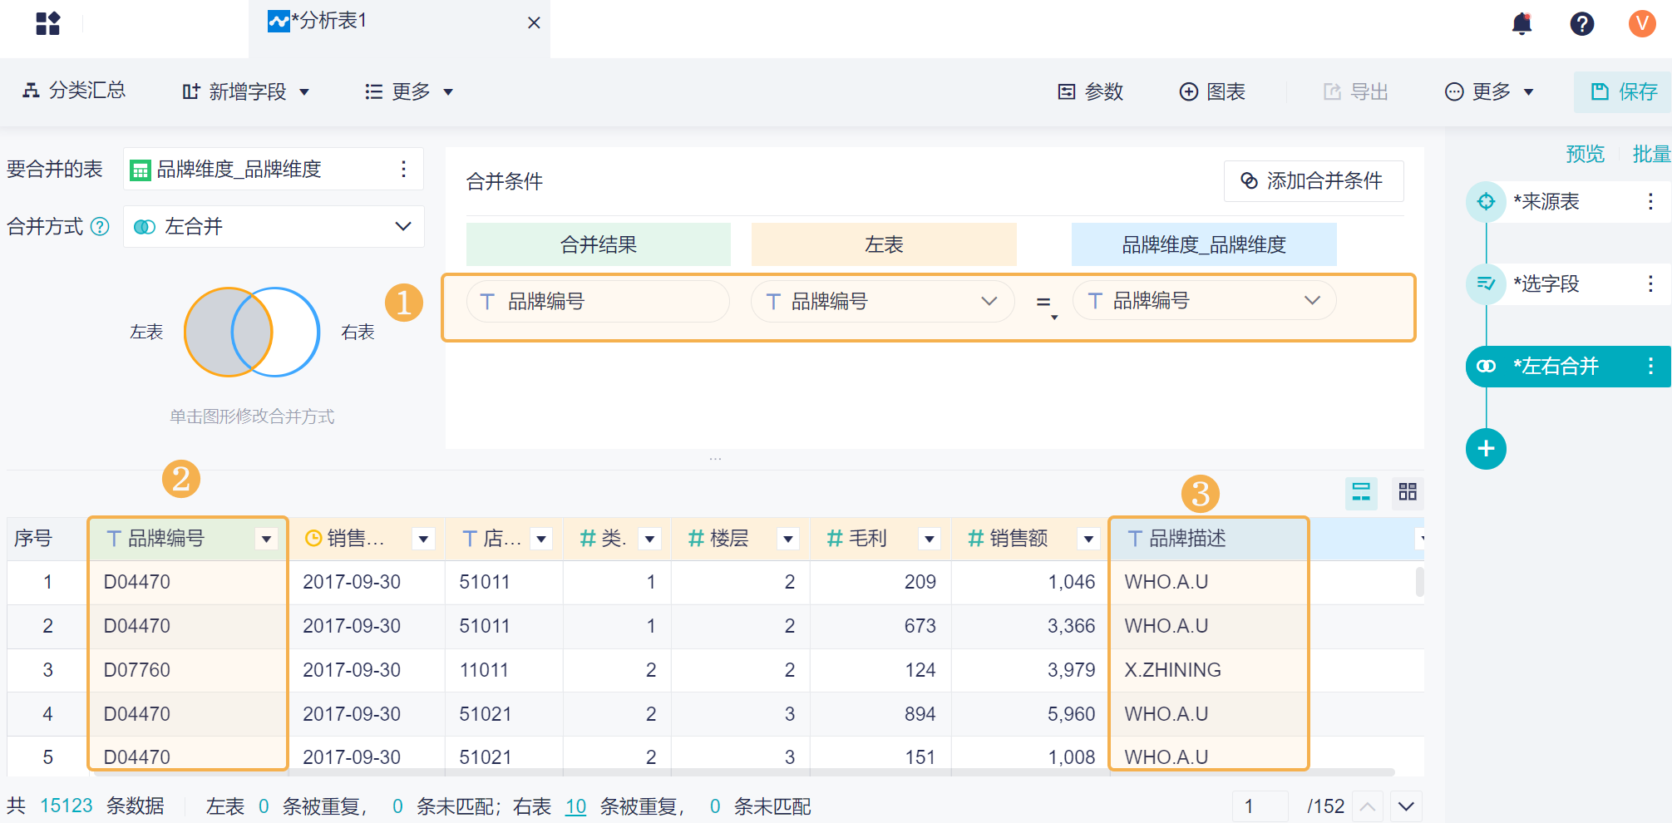Image resolution: width=1672 pixels, height=823 pixels.
Task: Click the page number input field
Action: click(x=1259, y=806)
